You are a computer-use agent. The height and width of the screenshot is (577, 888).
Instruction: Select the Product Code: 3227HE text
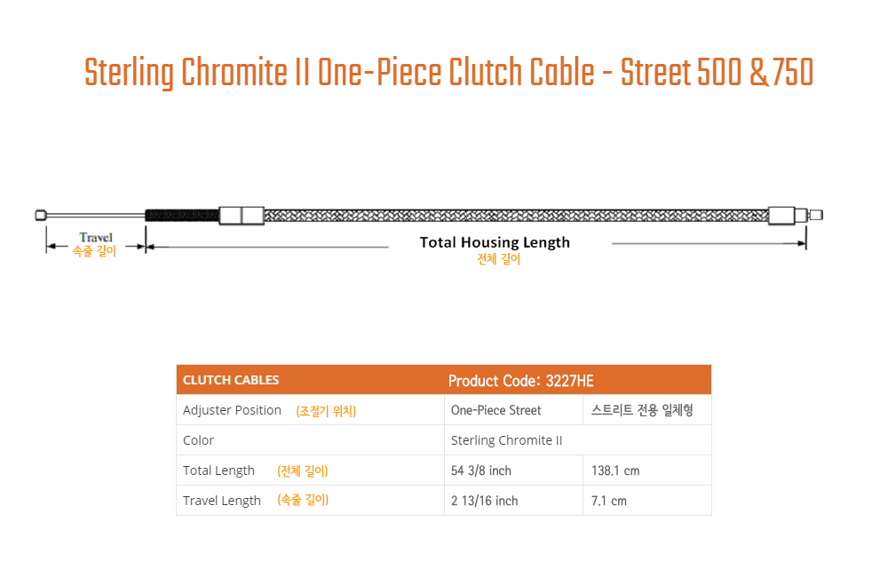point(520,381)
